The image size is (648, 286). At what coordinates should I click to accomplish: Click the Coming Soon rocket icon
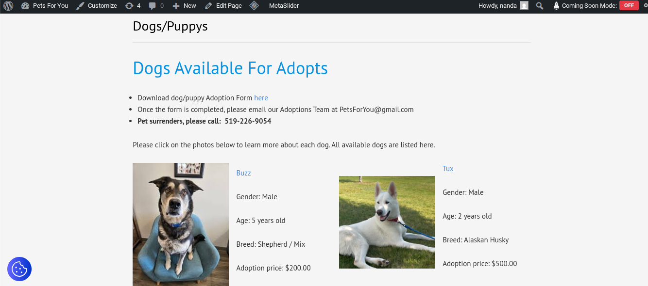pyautogui.click(x=556, y=6)
